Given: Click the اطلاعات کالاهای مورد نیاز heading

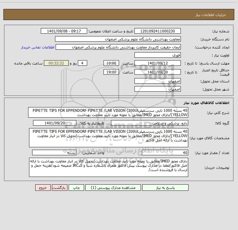Looking at the screenshot, I should point(206,103).
